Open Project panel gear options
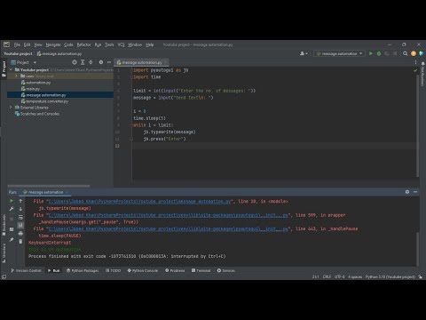The image size is (426, 320). tap(101, 62)
